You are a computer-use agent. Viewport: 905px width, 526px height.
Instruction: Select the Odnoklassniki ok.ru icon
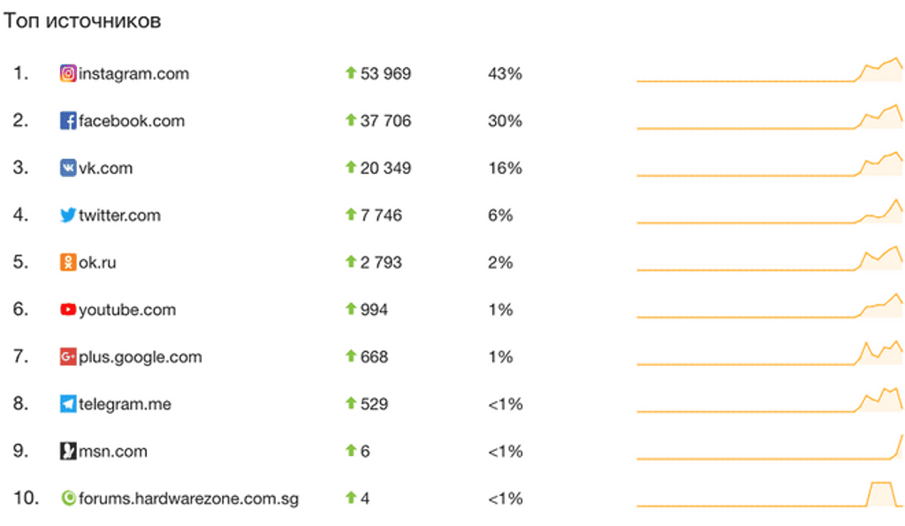68,263
